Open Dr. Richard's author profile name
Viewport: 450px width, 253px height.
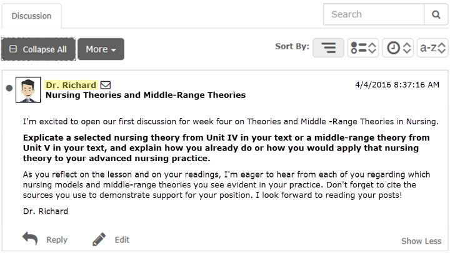[x=71, y=85]
